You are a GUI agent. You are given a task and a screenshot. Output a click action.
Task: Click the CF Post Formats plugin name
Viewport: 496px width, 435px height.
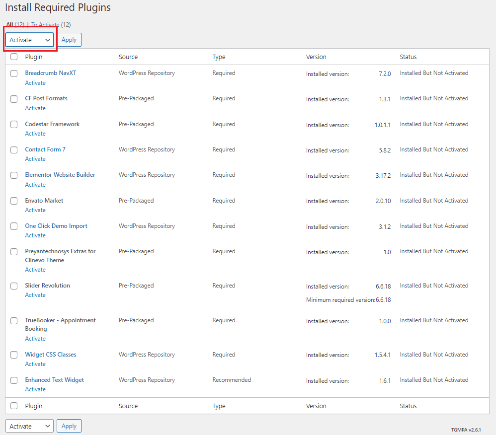46,98
